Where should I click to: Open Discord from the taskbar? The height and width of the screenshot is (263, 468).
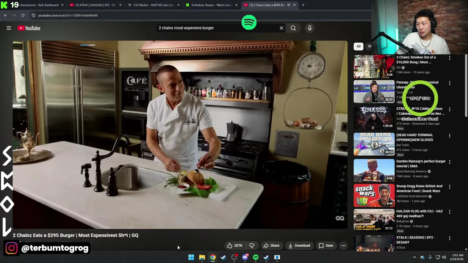click(x=245, y=257)
